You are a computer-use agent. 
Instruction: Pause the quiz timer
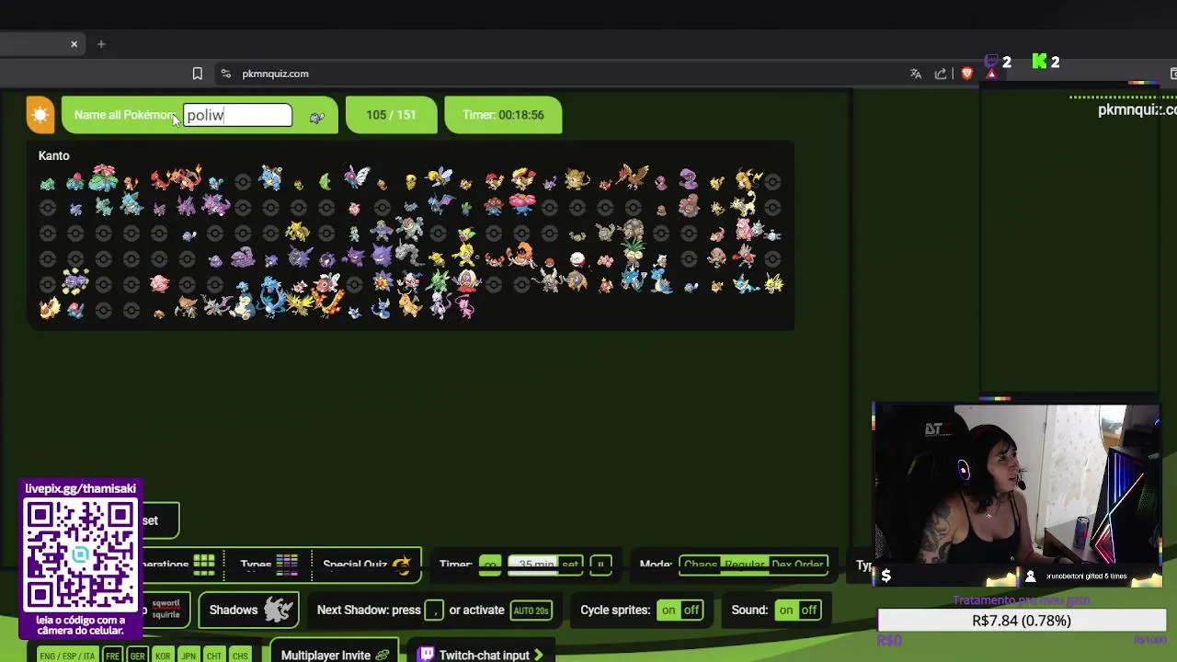click(600, 565)
